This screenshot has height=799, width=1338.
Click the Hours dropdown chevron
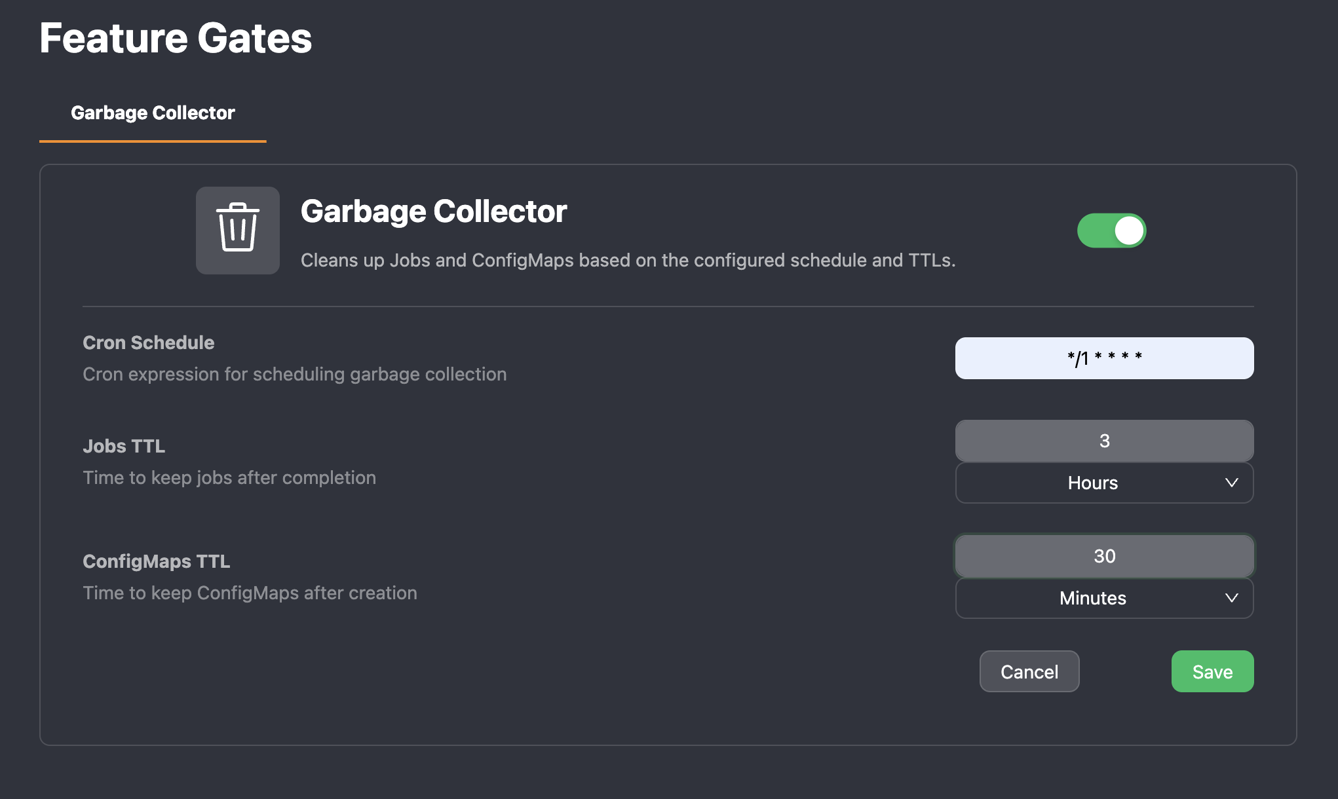click(x=1231, y=483)
